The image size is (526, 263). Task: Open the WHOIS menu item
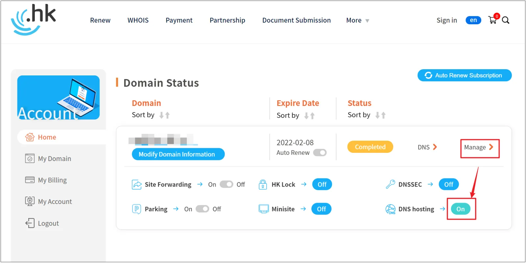138,20
